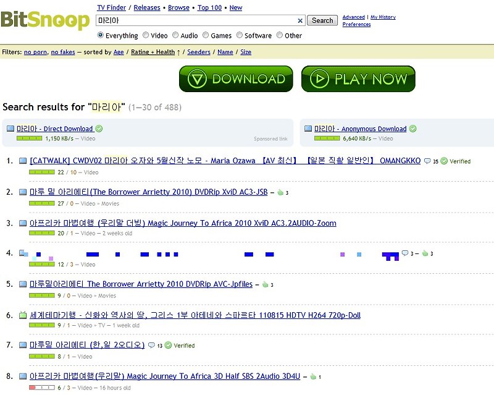The height and width of the screenshot is (395, 494).
Task: Open comments bubble icon on result 4
Action: coord(405,253)
